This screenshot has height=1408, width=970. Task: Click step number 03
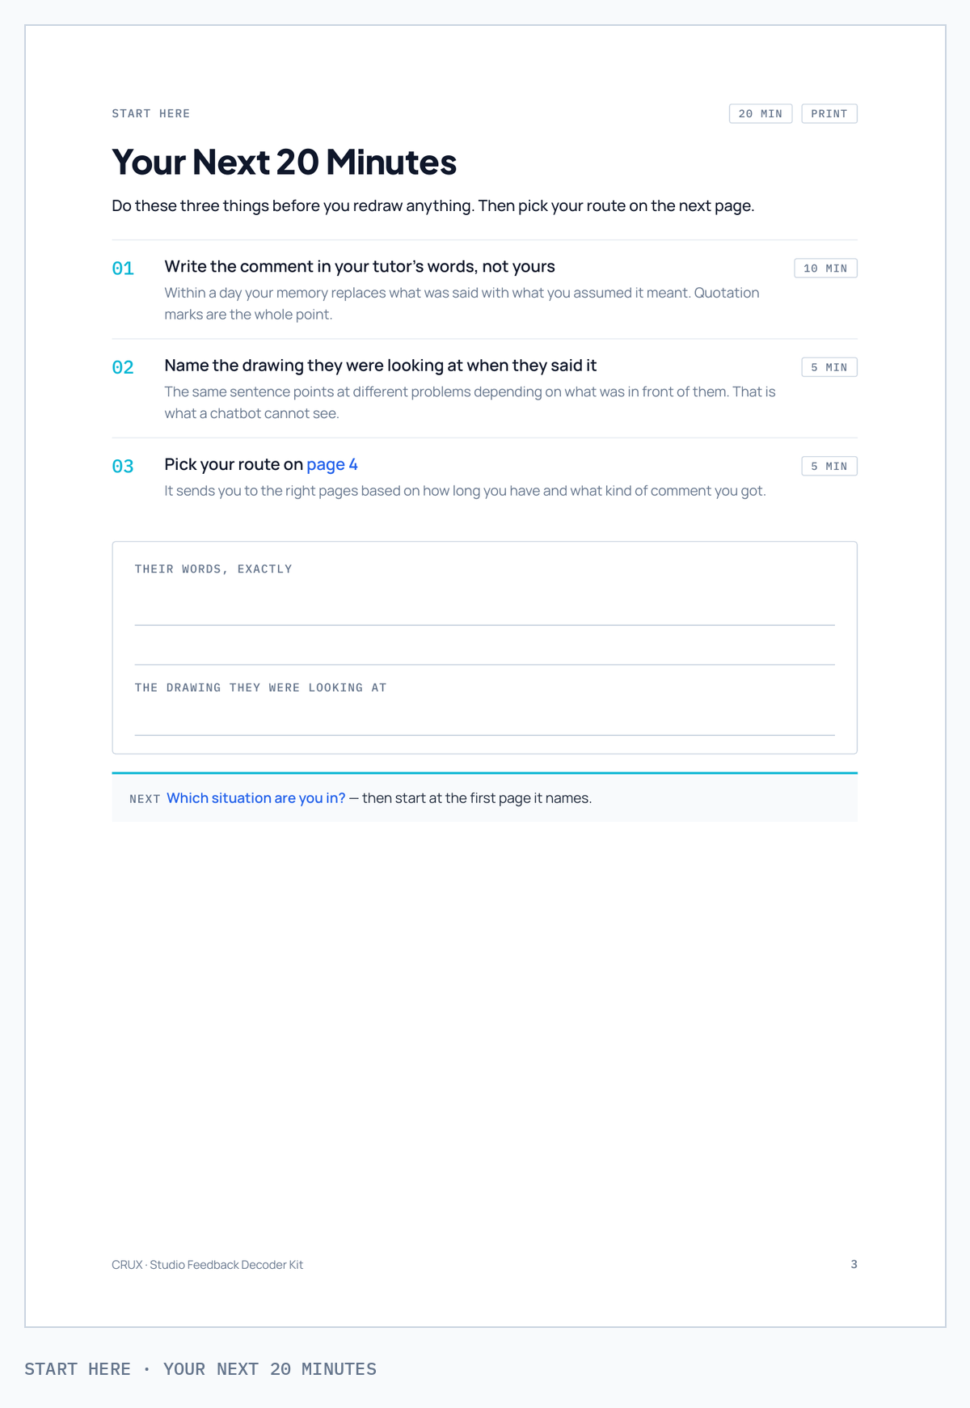point(123,466)
